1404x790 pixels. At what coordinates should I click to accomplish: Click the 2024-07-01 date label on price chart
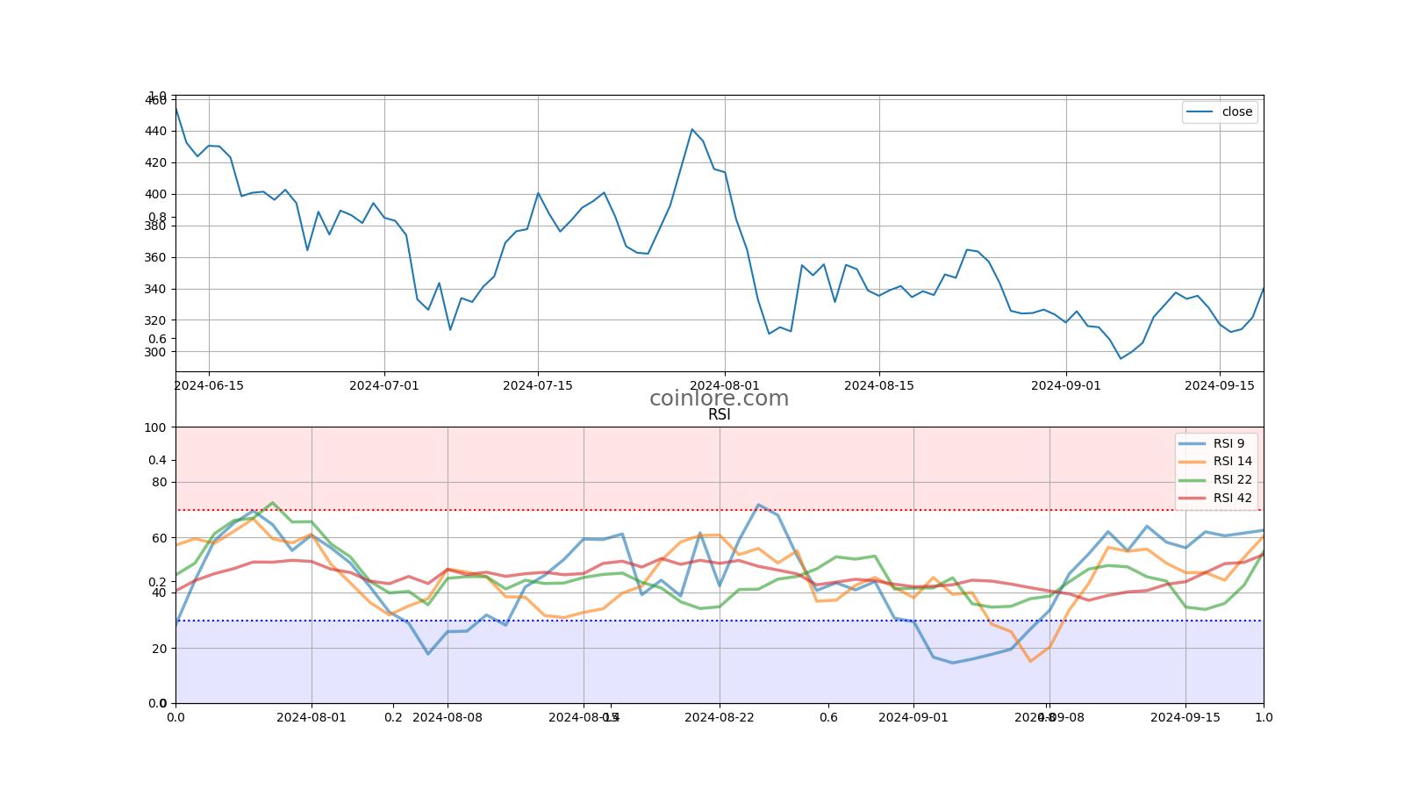point(384,385)
